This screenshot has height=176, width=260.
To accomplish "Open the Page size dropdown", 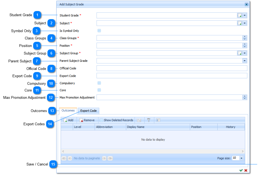I will pyautogui.click(x=241, y=158).
